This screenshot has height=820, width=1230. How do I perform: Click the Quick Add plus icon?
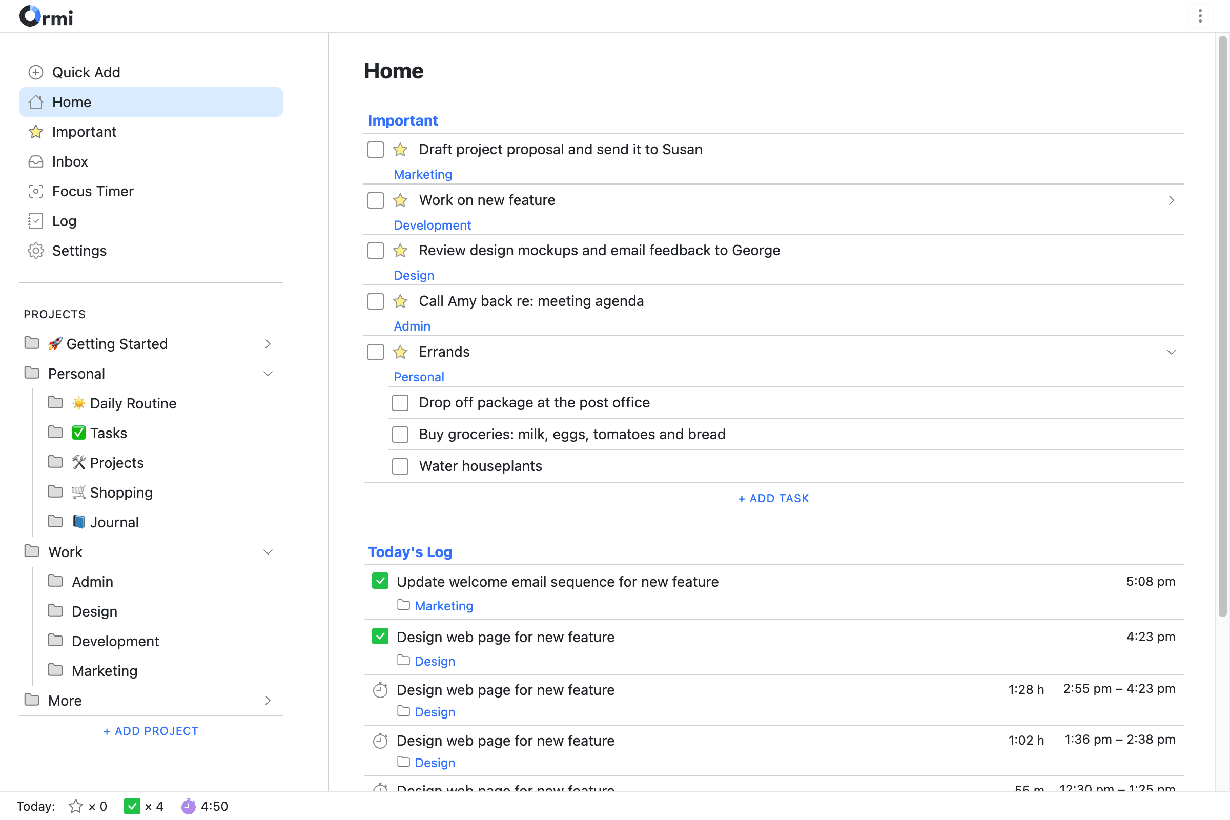pos(35,72)
